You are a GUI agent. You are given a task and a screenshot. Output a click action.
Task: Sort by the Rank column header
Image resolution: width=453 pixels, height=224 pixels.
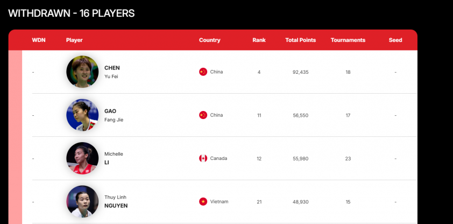click(259, 40)
